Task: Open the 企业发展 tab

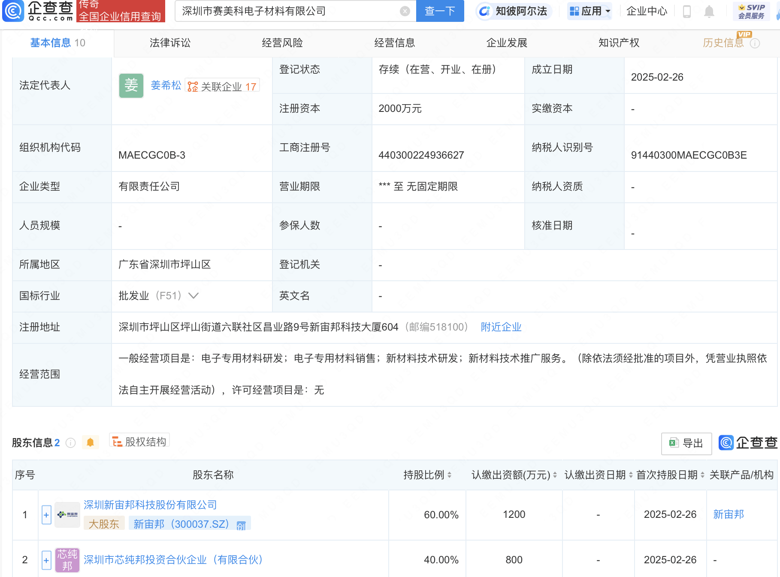Action: pyautogui.click(x=507, y=43)
